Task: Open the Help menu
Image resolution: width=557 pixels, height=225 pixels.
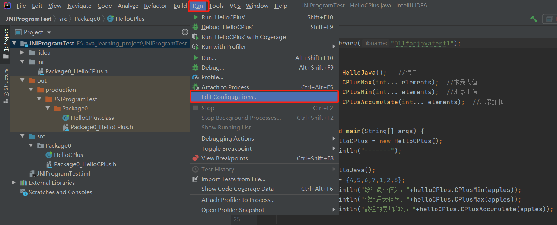Action: pyautogui.click(x=281, y=6)
